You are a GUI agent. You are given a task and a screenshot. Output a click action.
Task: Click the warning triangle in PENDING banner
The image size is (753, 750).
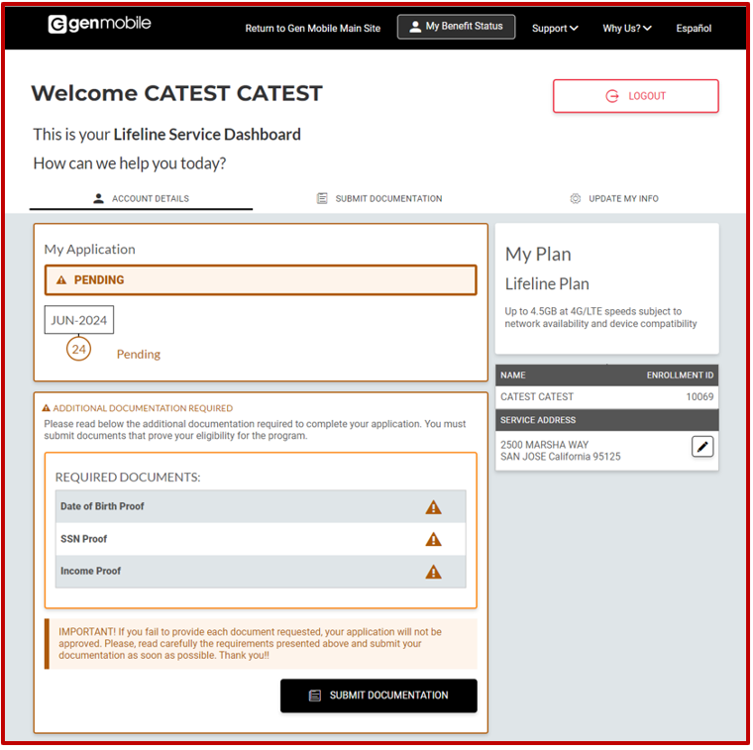point(61,280)
